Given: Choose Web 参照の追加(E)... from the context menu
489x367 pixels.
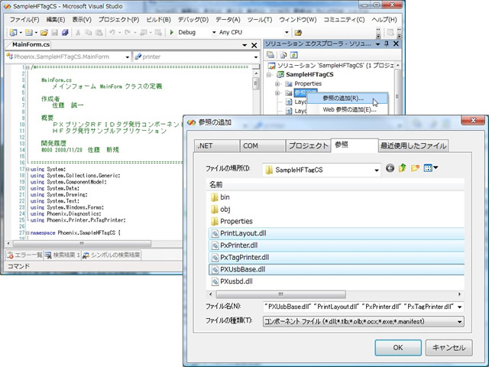Looking at the screenshot, I should coord(348,109).
